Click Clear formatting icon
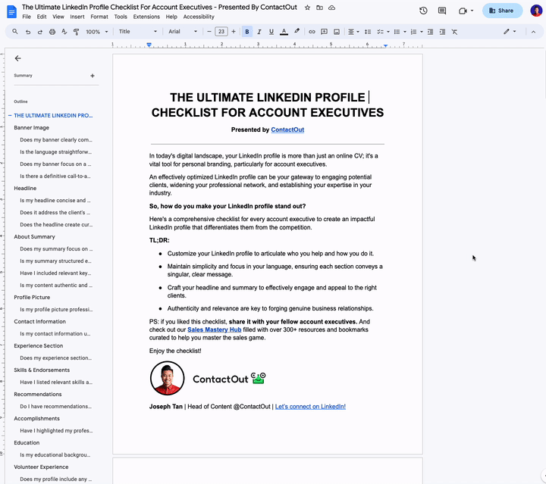 coord(454,32)
